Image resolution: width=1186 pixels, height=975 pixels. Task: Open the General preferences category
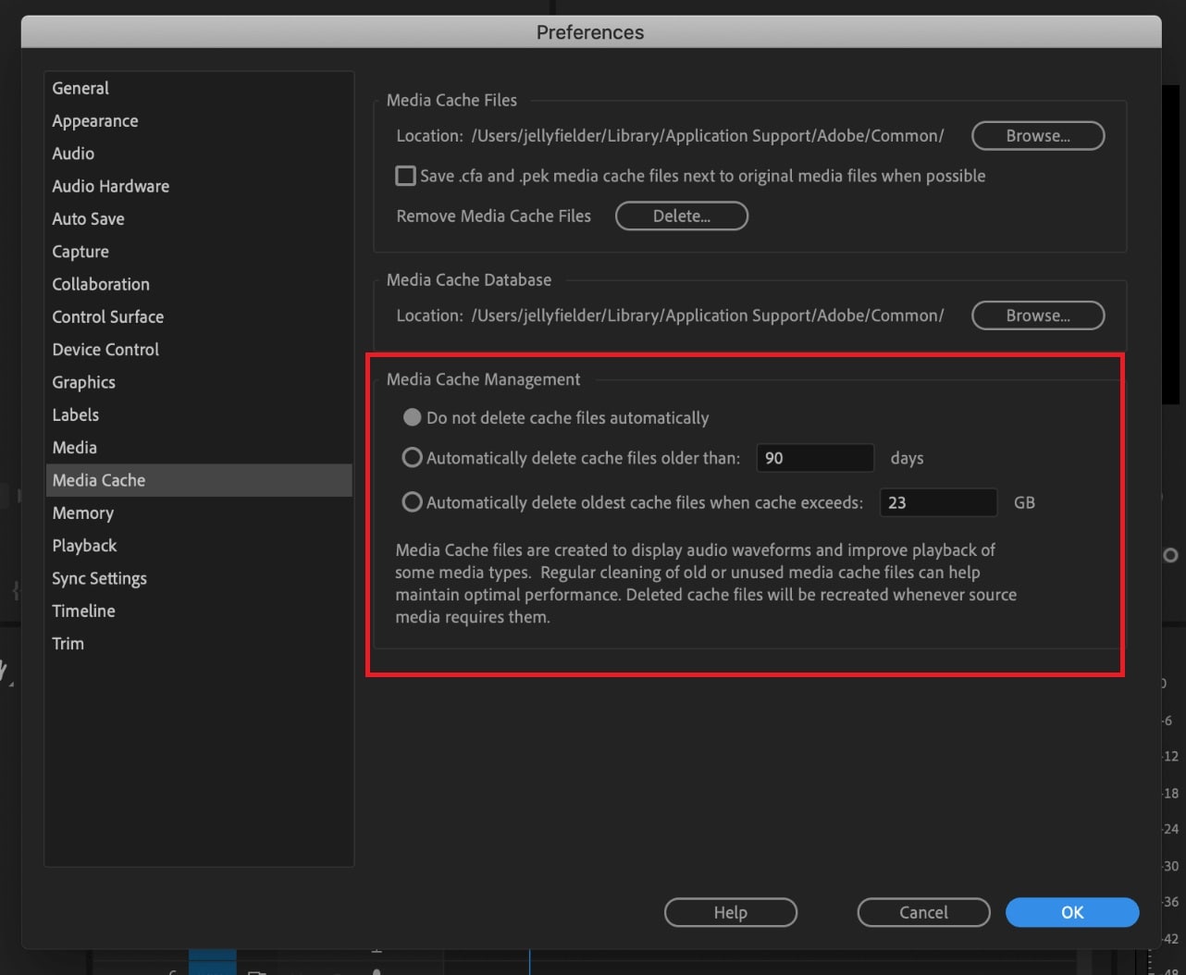pos(198,88)
